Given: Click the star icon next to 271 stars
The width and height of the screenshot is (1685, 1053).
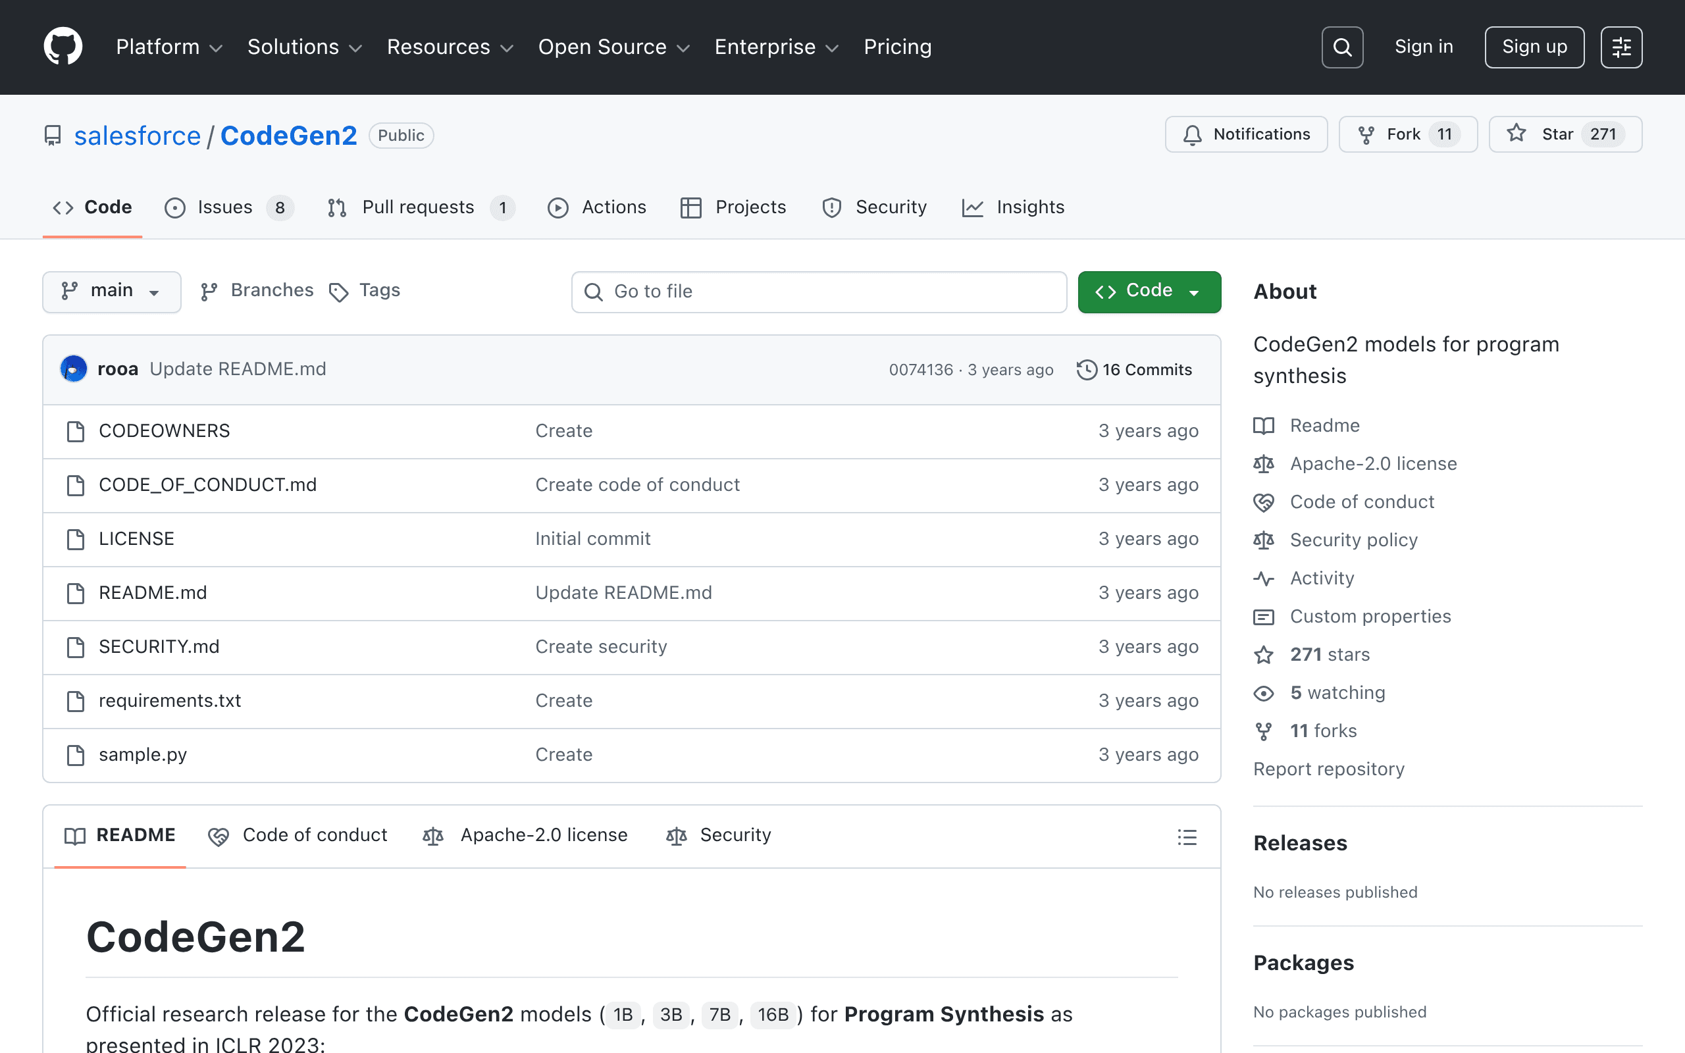Looking at the screenshot, I should [x=1264, y=655].
